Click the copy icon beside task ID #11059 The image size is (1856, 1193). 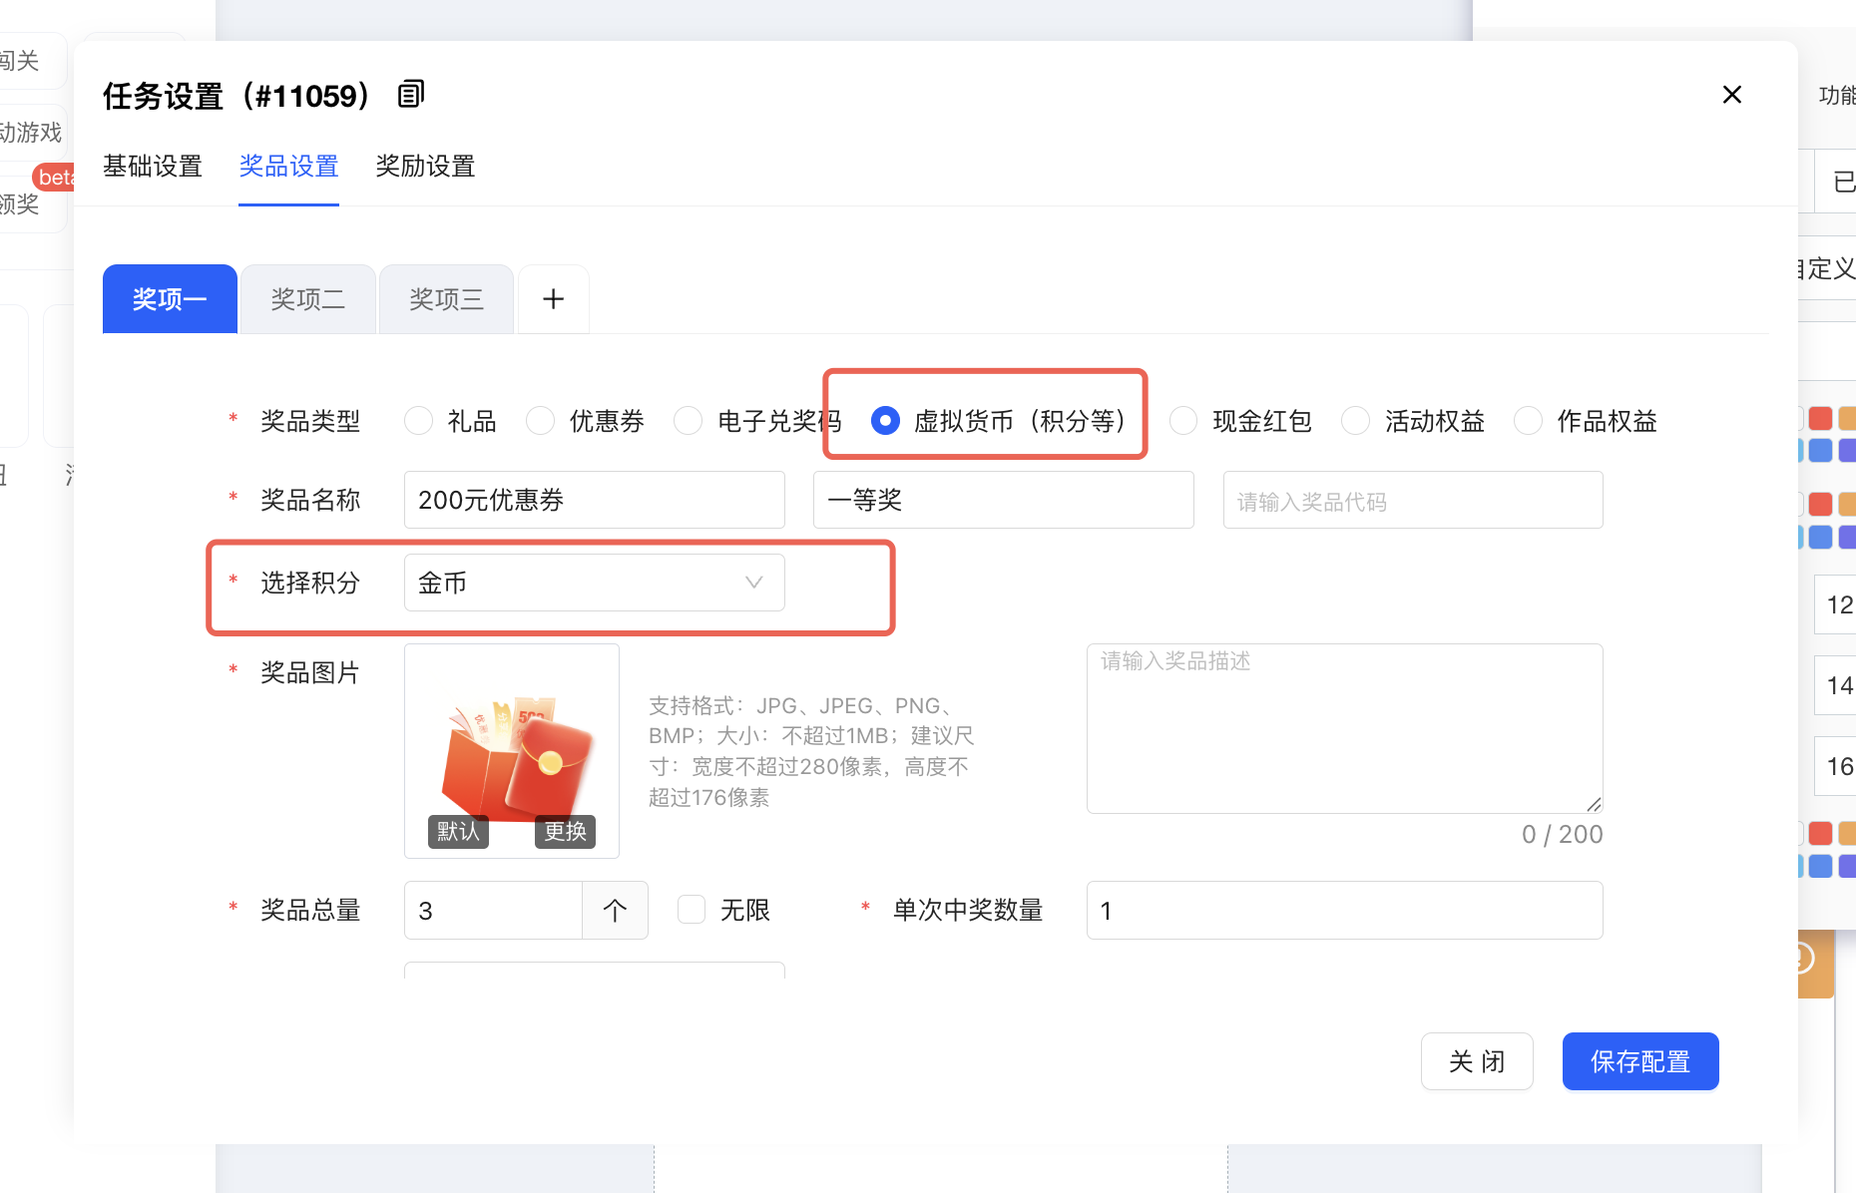tap(411, 95)
